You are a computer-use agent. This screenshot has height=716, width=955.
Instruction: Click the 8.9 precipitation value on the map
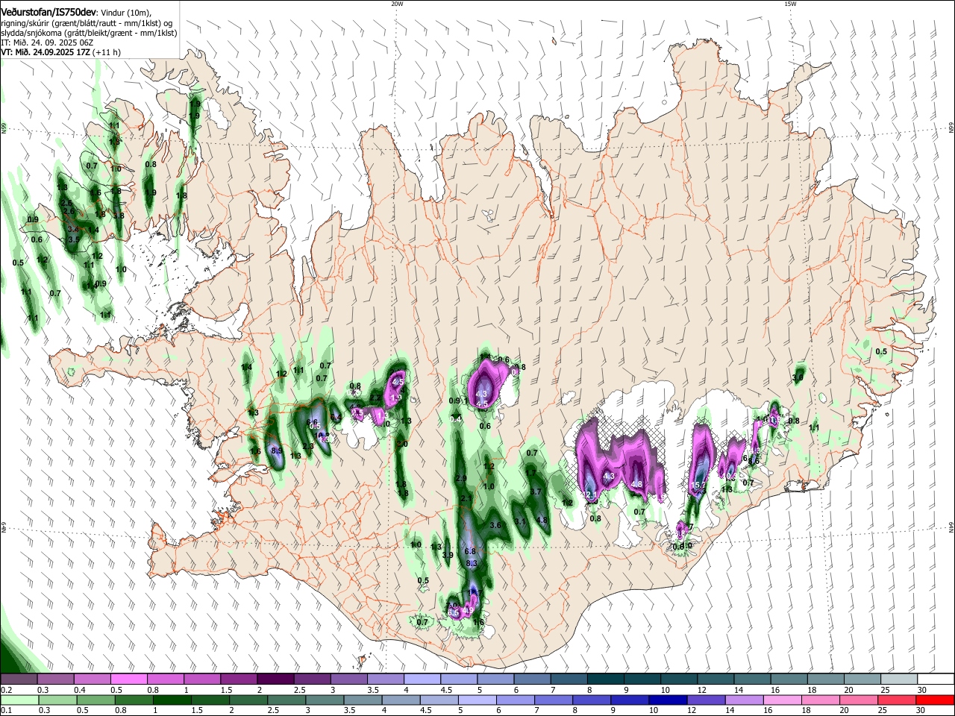pos(276,450)
